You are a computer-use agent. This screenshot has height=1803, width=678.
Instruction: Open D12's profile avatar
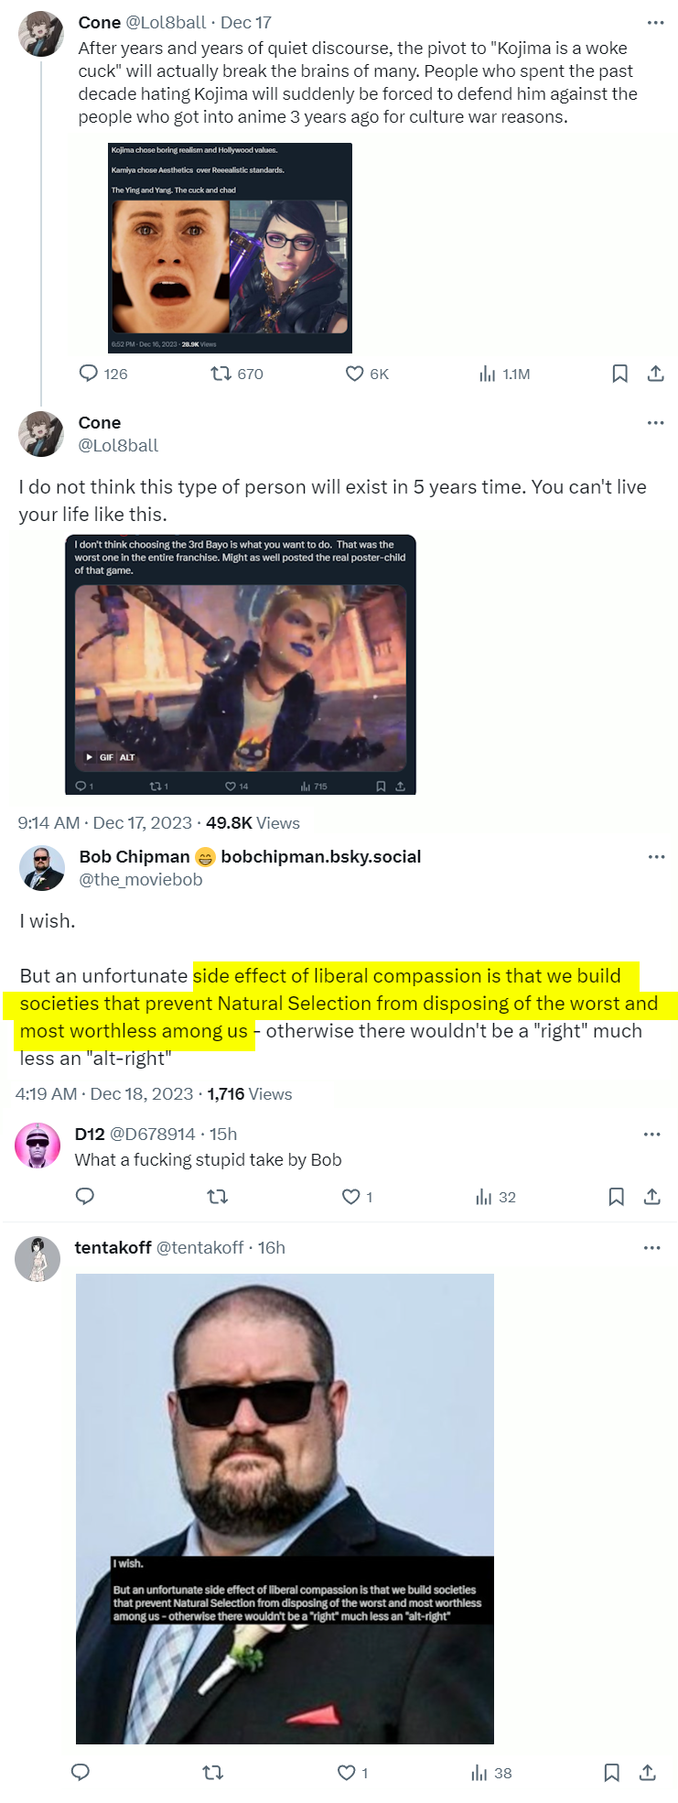click(x=38, y=1146)
